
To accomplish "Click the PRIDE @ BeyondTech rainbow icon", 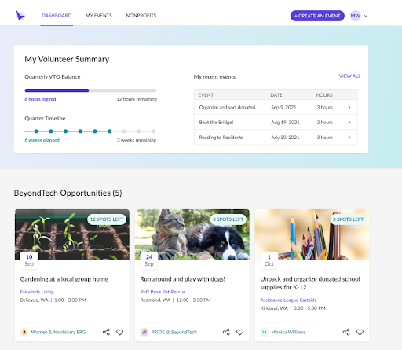I will [144, 332].
